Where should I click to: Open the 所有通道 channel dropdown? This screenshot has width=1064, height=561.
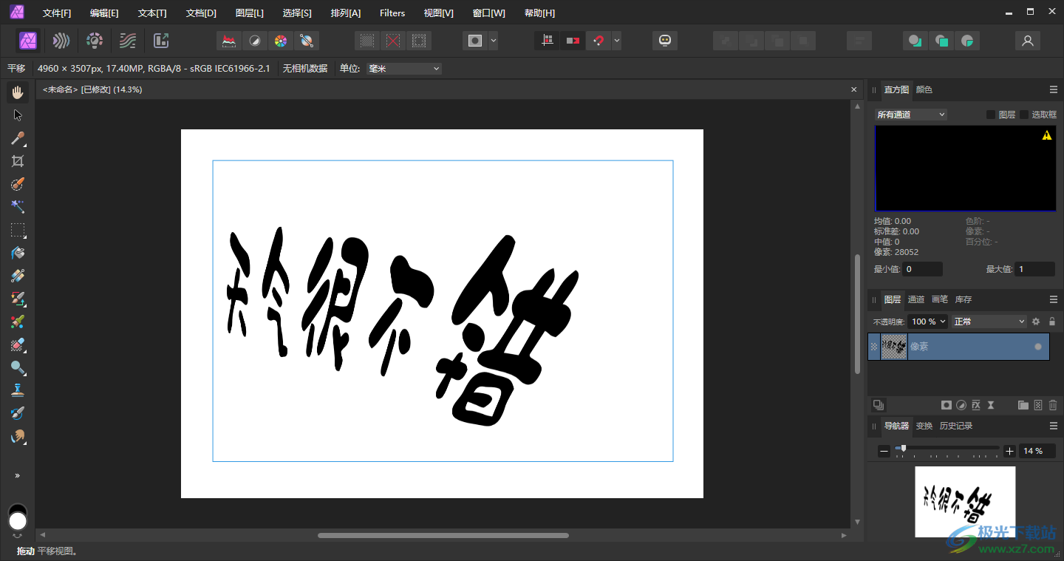pyautogui.click(x=910, y=115)
